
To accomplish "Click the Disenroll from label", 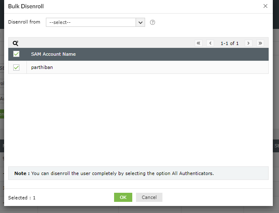I will [x=24, y=22].
